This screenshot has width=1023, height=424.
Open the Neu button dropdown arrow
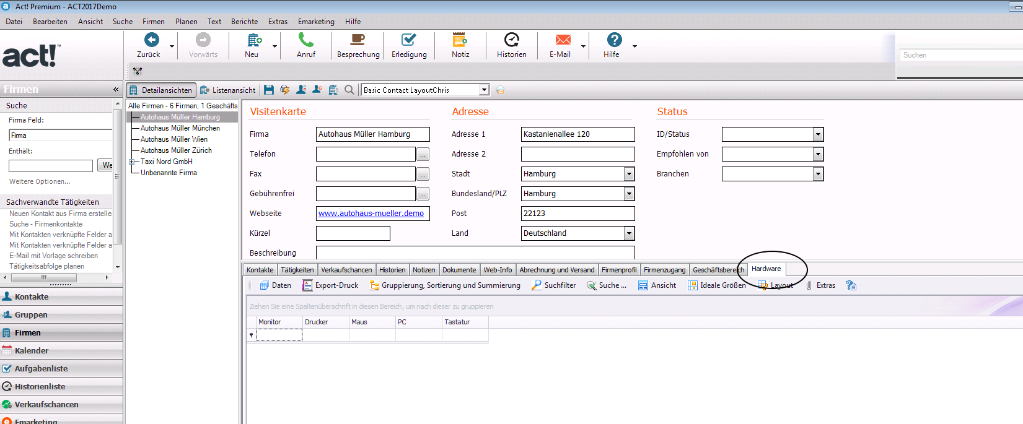click(x=274, y=46)
